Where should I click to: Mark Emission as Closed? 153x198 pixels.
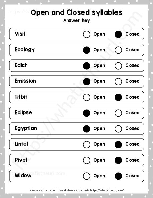tap(118, 81)
